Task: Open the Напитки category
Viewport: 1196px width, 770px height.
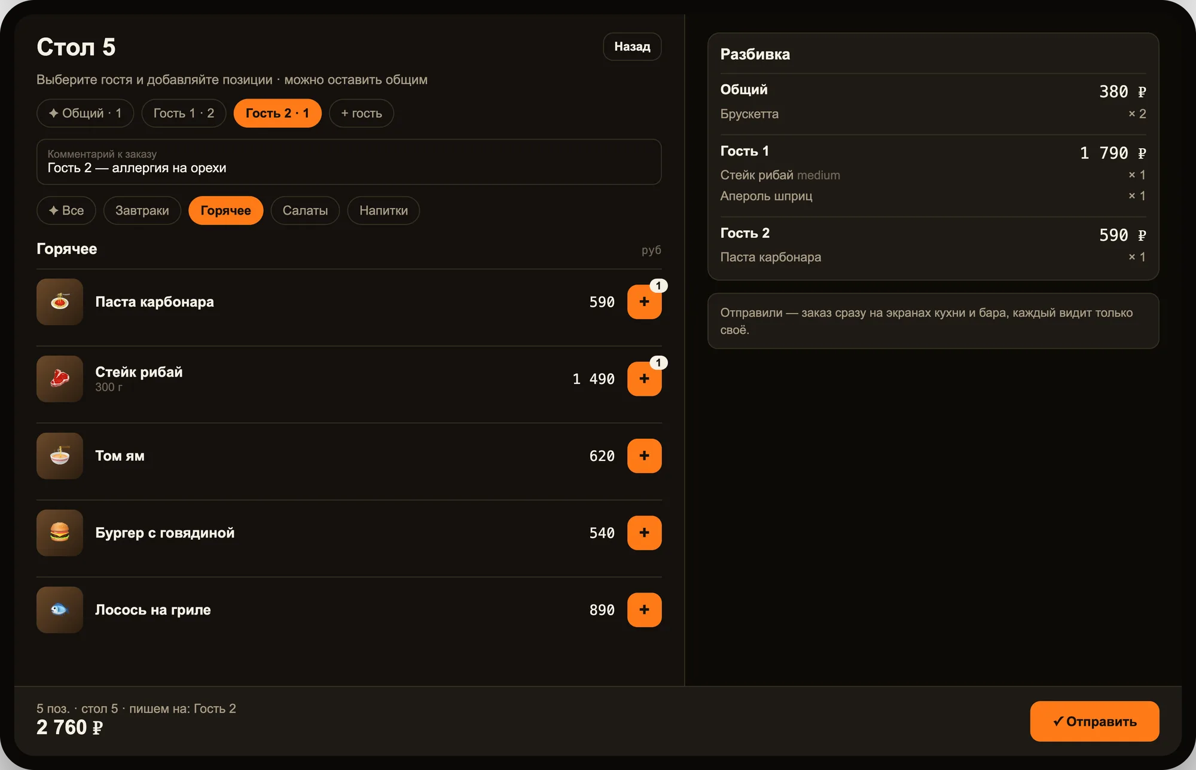Action: [x=383, y=210]
